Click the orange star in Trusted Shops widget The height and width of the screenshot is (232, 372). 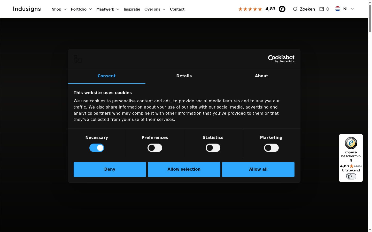pyautogui.click(x=352, y=166)
